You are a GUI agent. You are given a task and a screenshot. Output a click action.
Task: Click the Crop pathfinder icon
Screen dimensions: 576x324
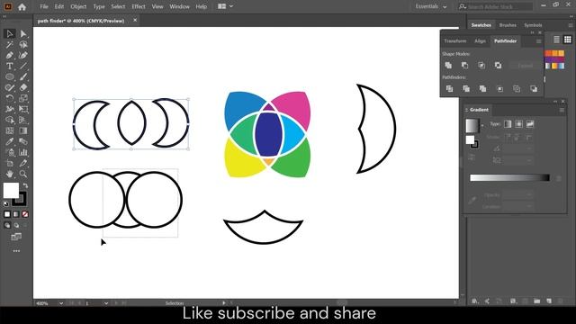[x=500, y=88]
